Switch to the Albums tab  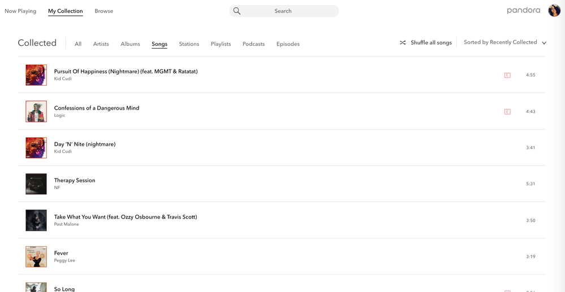(x=130, y=44)
